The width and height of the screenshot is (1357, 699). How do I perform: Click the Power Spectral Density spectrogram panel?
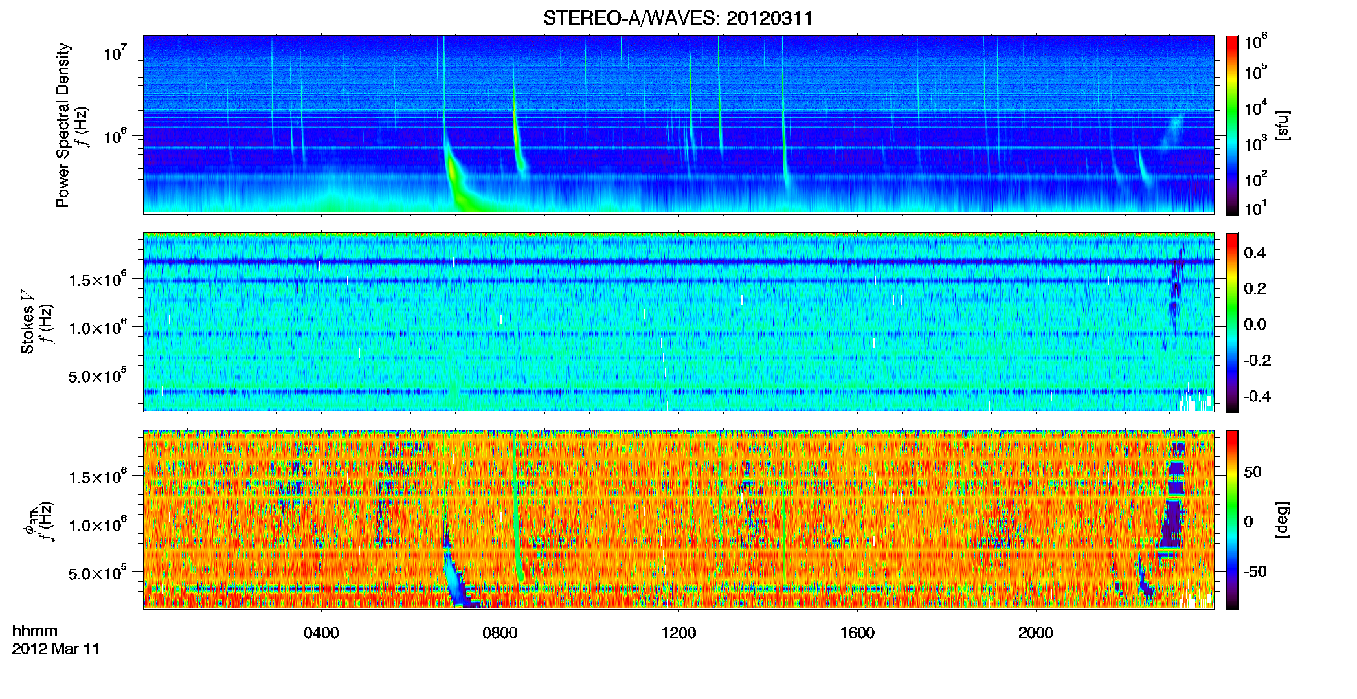click(x=678, y=124)
